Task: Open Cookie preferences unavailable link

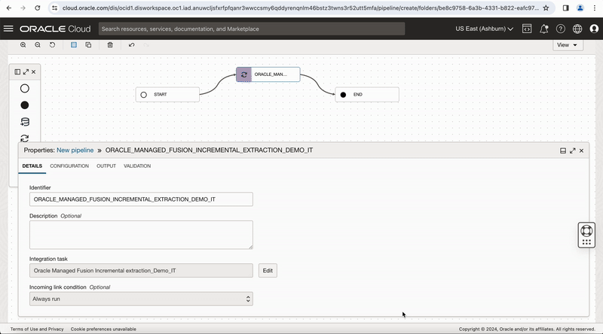Action: (x=103, y=329)
